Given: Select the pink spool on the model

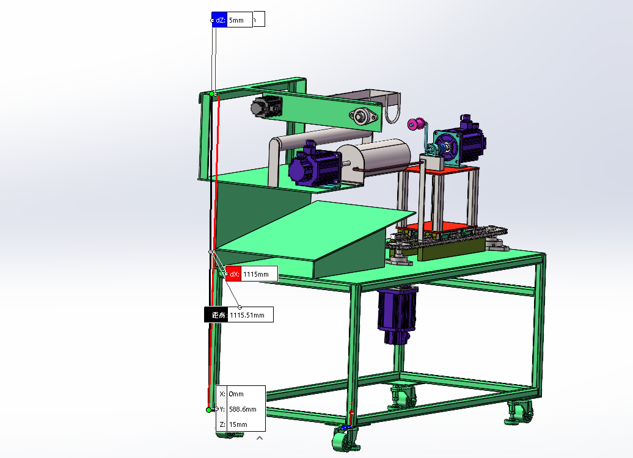Looking at the screenshot, I should [415, 124].
